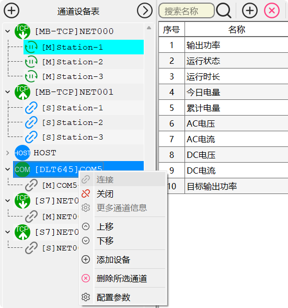Click the green station icon of [M]Station-3
The height and width of the screenshot is (308, 288).
pyautogui.click(x=31, y=76)
